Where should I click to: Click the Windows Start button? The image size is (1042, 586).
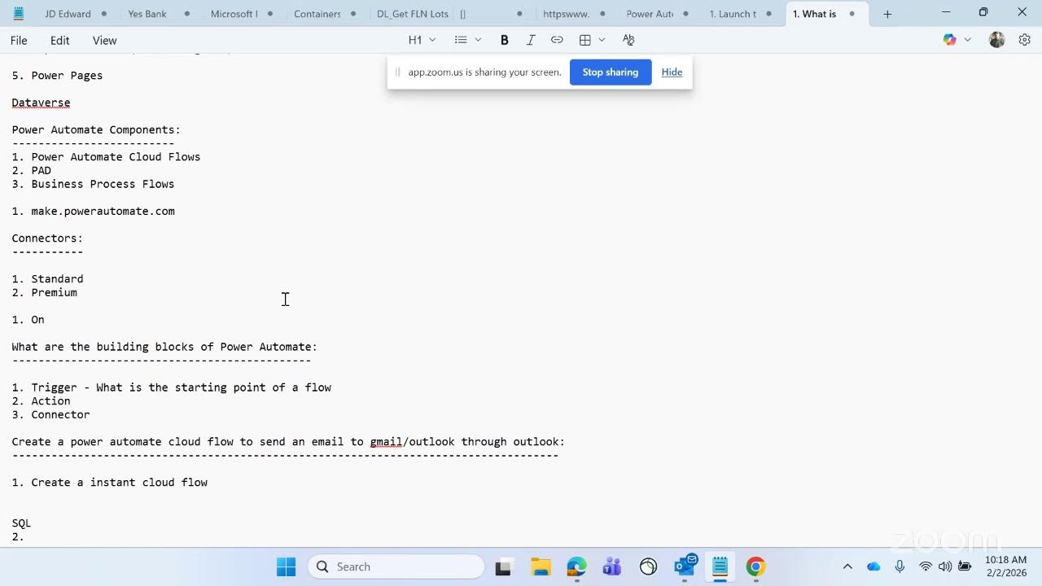click(286, 566)
